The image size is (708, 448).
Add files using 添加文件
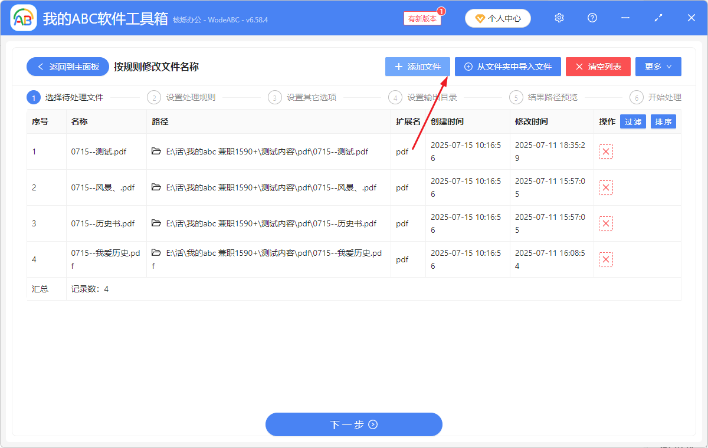417,67
